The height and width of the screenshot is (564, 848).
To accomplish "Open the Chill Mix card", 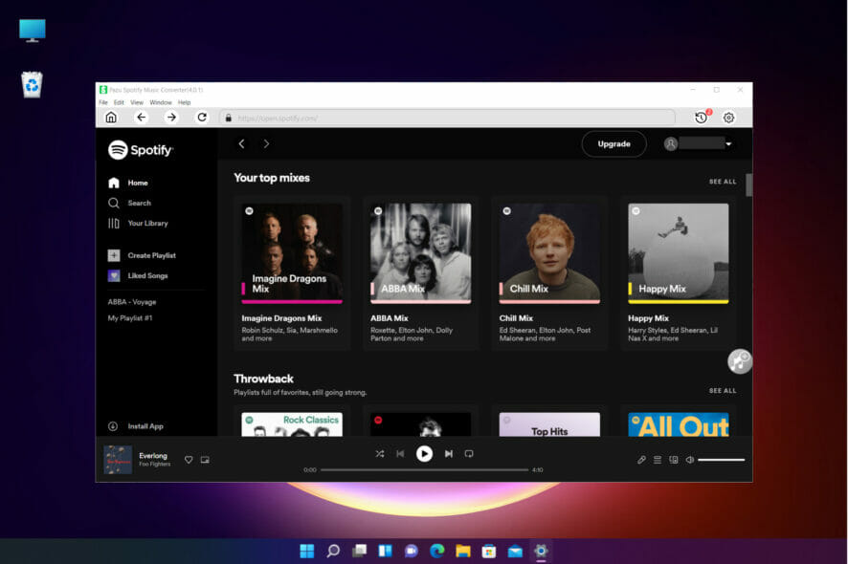I will pyautogui.click(x=549, y=273).
